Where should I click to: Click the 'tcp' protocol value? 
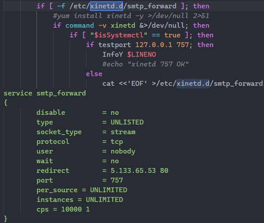tap(117, 142)
